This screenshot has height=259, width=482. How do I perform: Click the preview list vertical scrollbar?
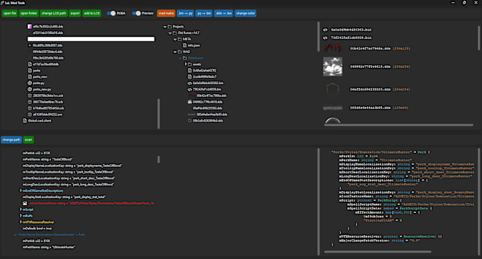click(x=478, y=38)
